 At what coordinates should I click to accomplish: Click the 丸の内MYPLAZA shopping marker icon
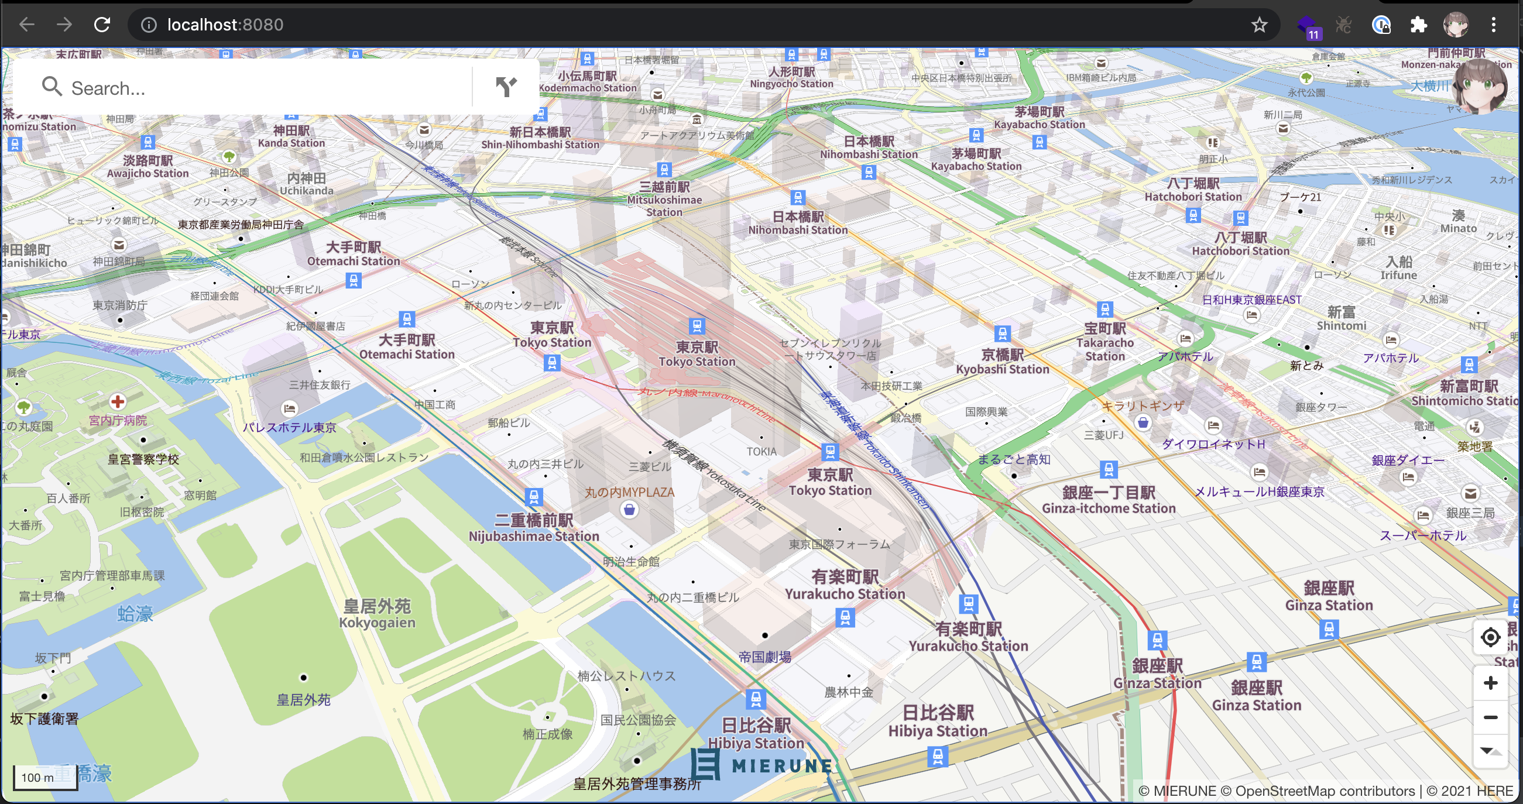(x=629, y=510)
